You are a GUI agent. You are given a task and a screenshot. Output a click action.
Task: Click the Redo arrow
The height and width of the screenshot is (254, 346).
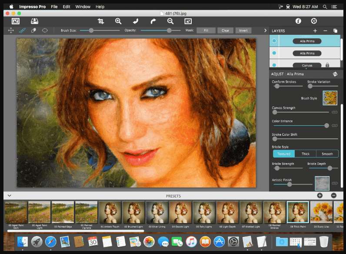[153, 21]
